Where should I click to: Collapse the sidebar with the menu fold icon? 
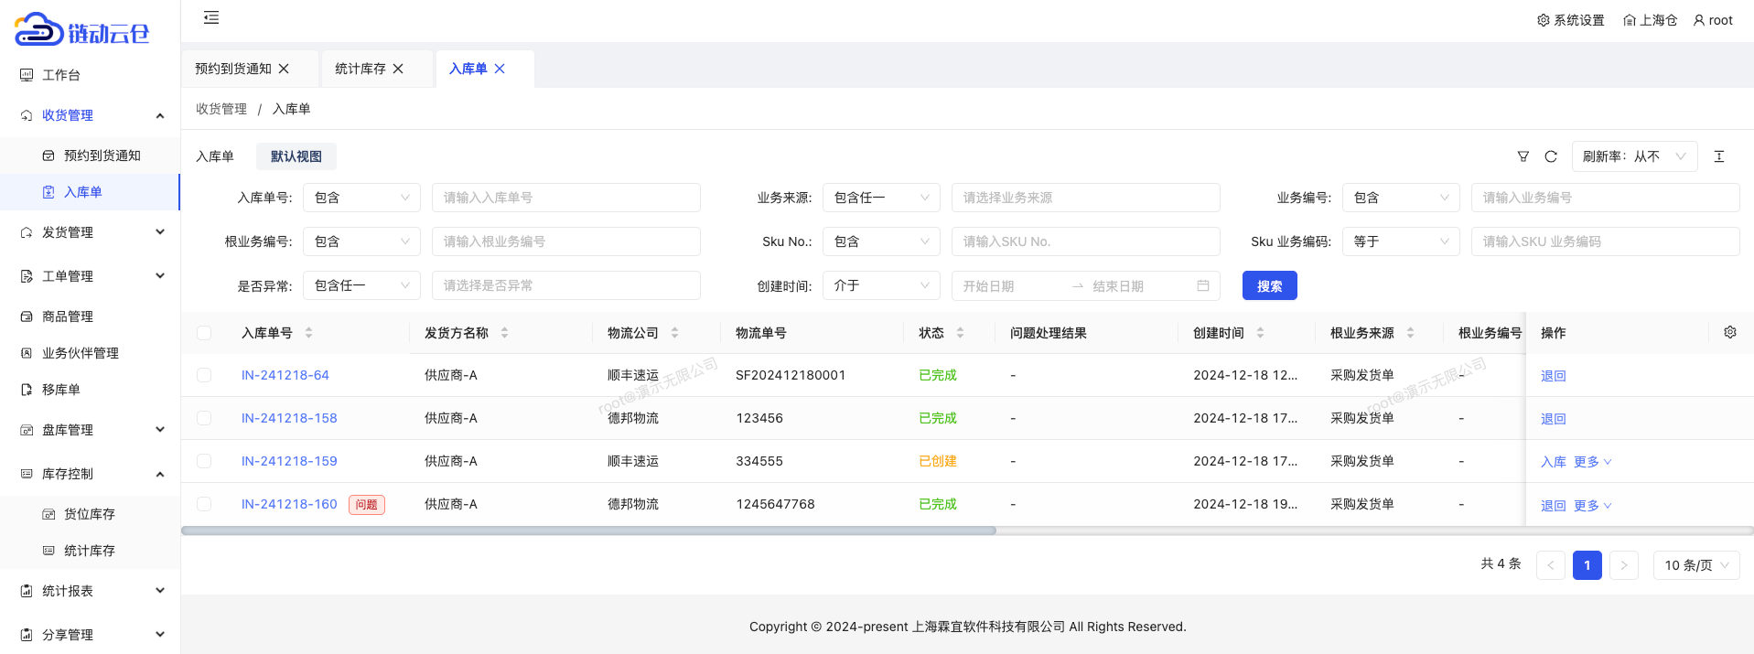(x=211, y=17)
